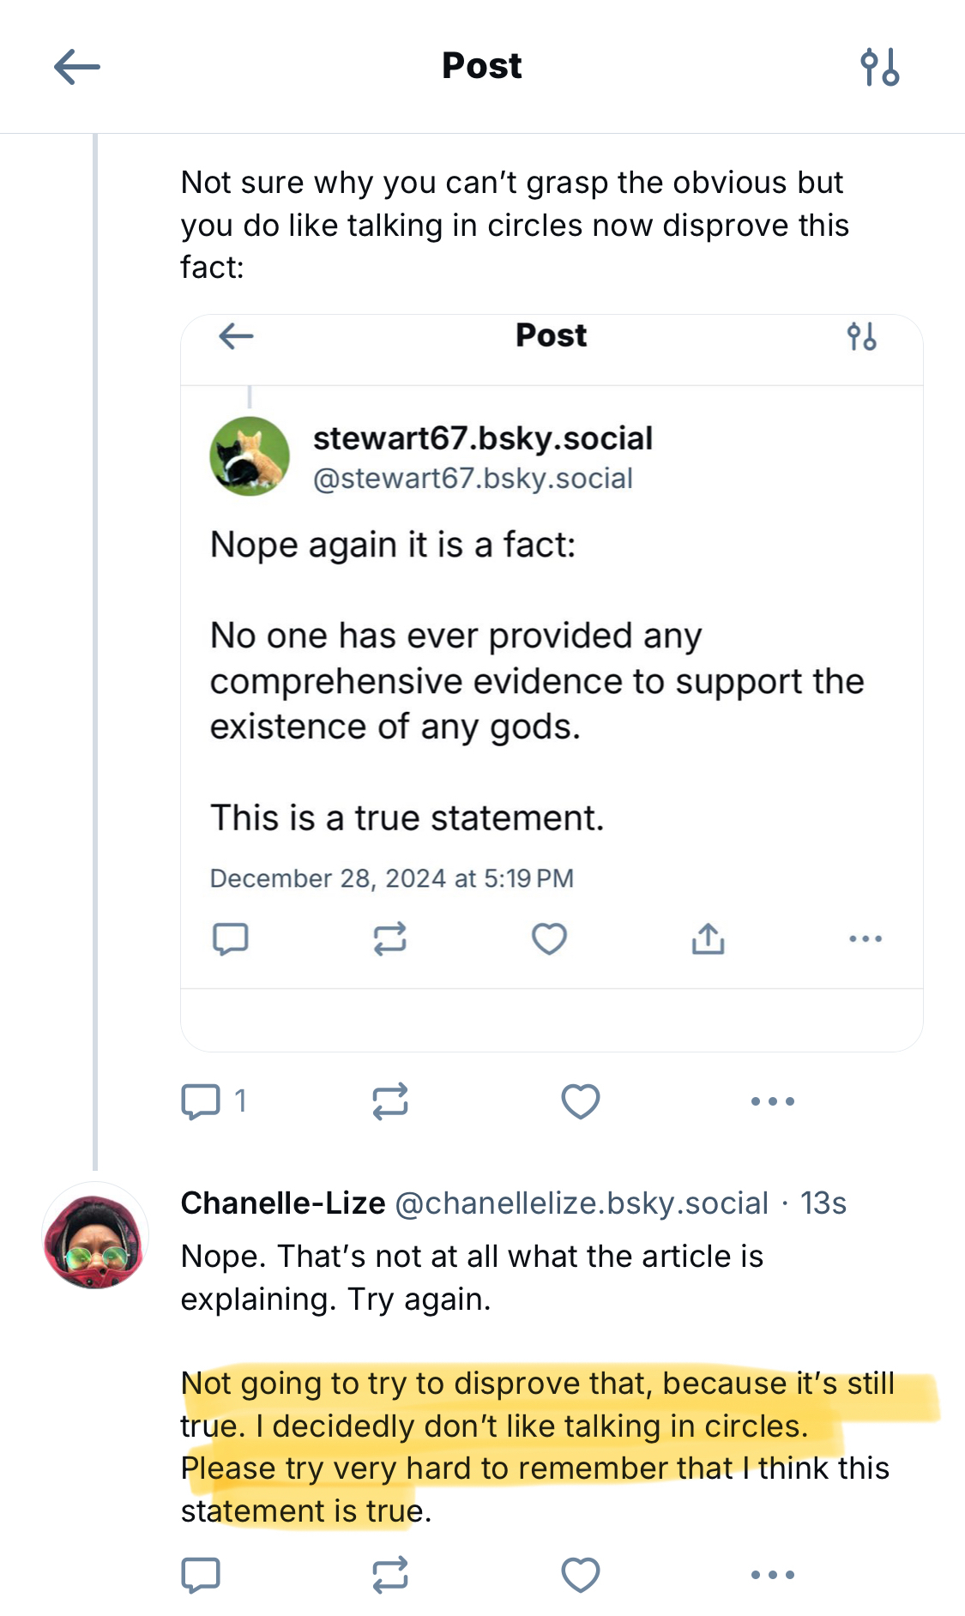Open the Chanelle-Lize display name link
Viewport: 965px width, 1616px height.
(283, 1203)
